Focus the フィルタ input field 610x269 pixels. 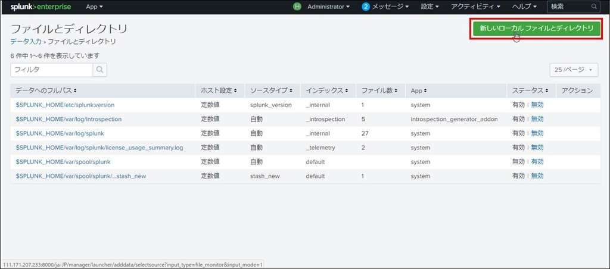(x=52, y=70)
